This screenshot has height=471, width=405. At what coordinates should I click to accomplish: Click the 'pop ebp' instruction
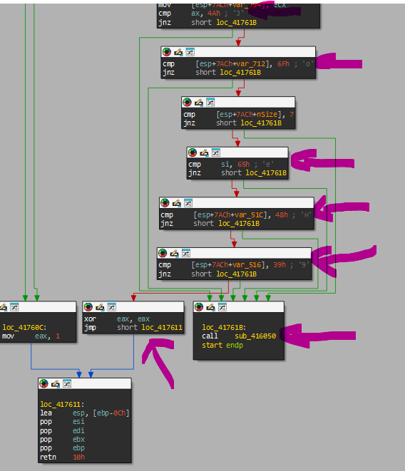pos(63,448)
